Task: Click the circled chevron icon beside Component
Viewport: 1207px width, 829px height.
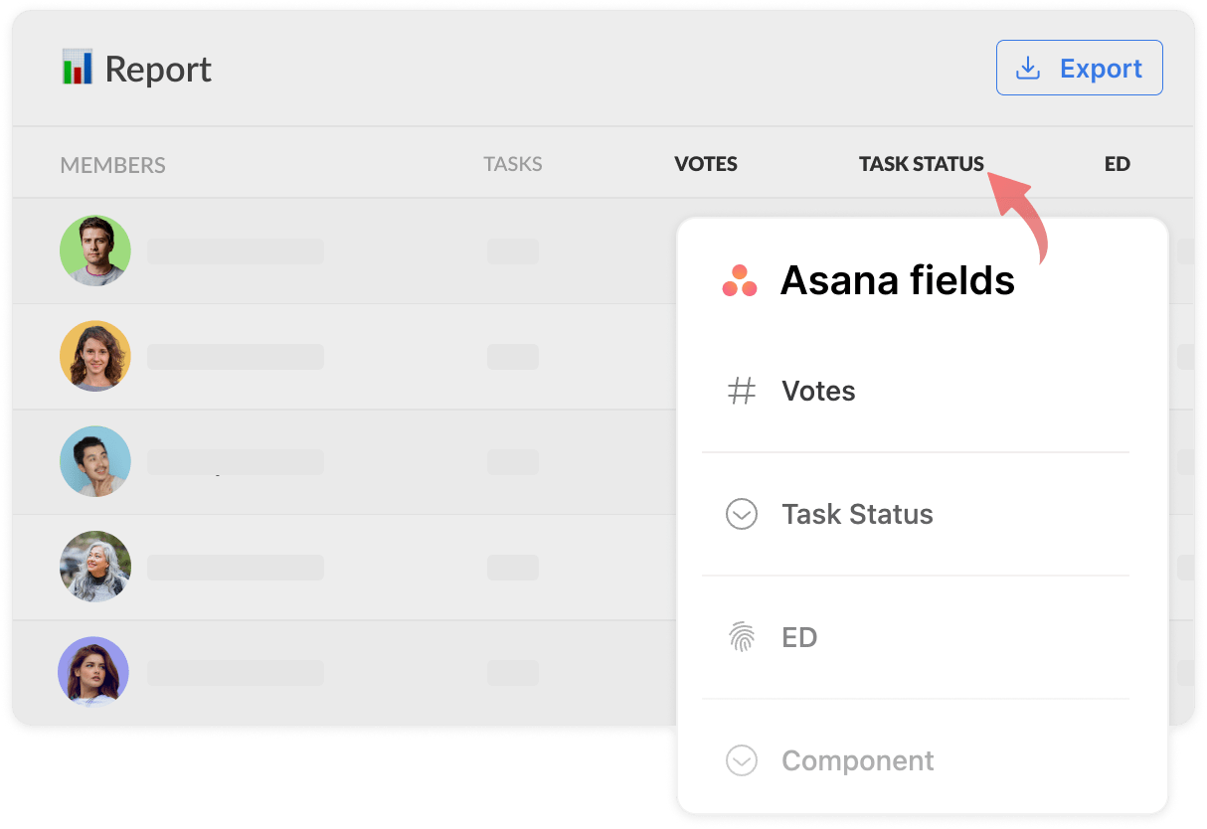Action: tap(741, 760)
